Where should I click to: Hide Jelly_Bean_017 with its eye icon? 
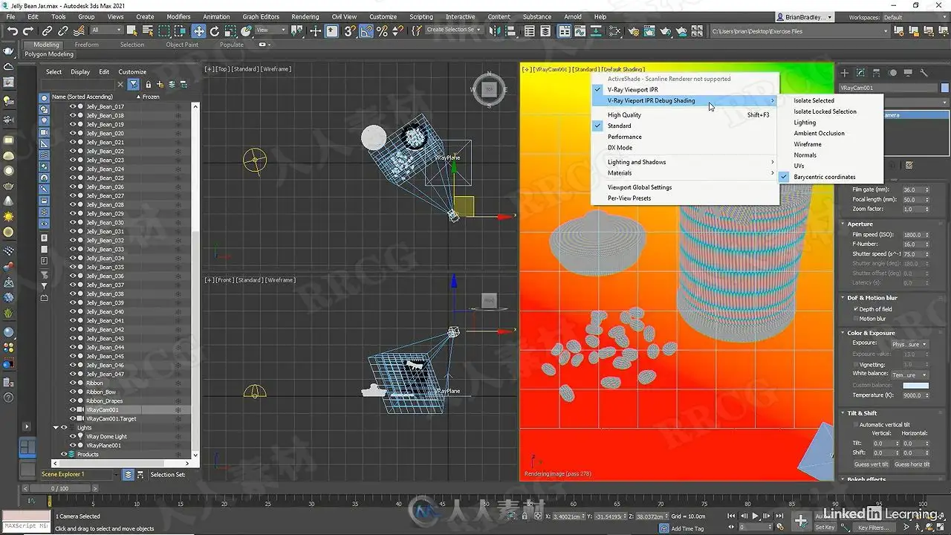click(x=73, y=106)
